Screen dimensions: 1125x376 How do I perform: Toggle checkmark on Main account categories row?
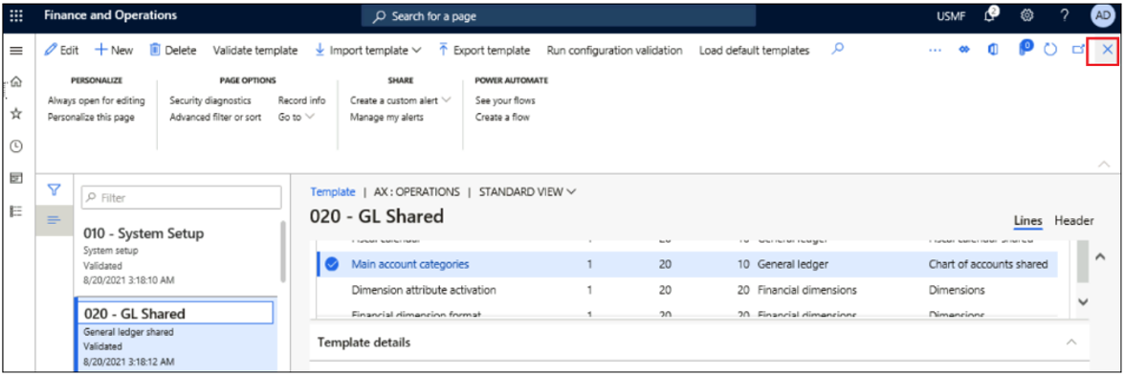click(331, 264)
